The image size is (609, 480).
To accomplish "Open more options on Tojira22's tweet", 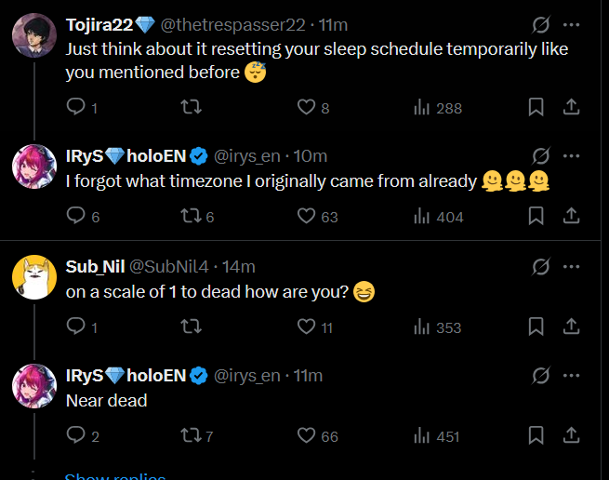I will [572, 24].
